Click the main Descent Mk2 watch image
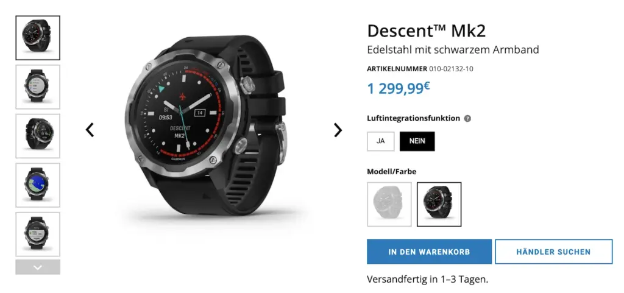 pyautogui.click(x=206, y=126)
